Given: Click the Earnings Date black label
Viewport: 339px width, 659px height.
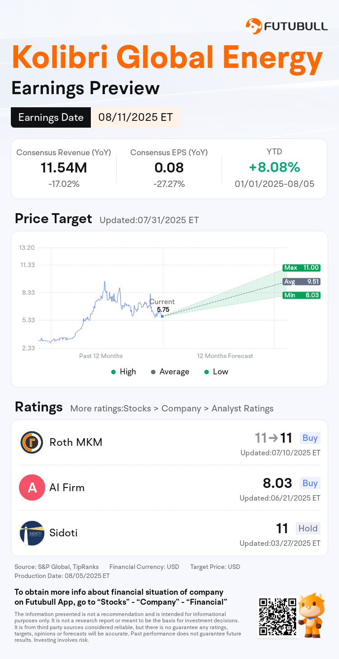Looking at the screenshot, I should point(51,118).
